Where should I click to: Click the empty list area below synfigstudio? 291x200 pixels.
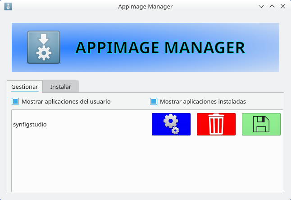pos(135,166)
